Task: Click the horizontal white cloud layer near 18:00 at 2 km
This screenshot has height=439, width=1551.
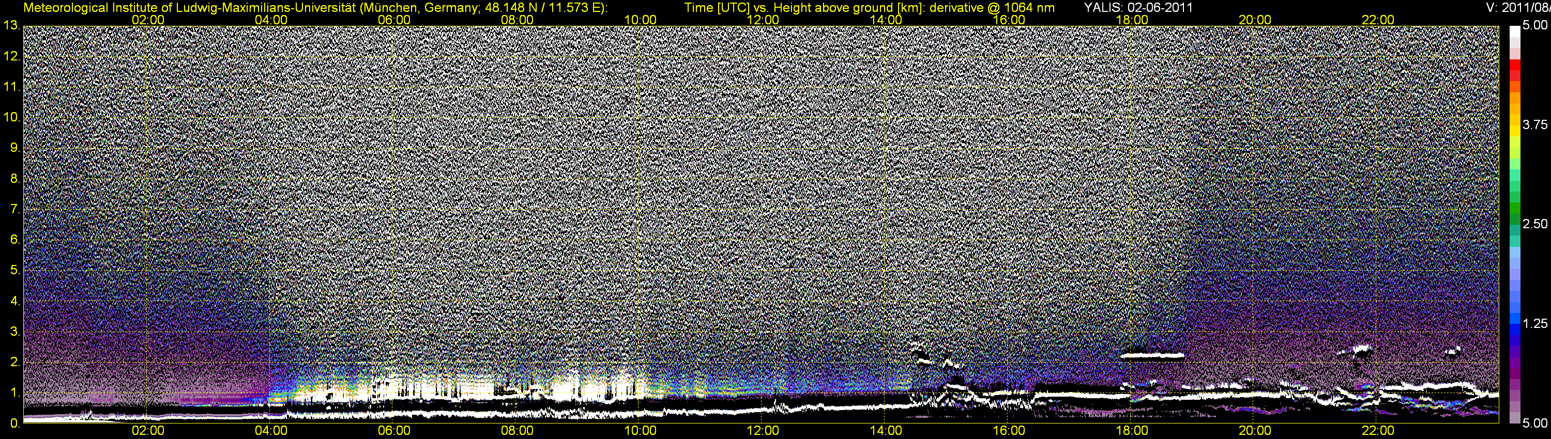Action: pyautogui.click(x=1152, y=355)
